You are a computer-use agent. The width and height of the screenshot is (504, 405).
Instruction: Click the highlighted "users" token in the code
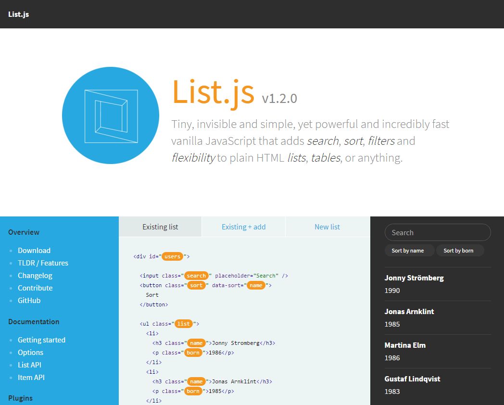pyautogui.click(x=173, y=256)
